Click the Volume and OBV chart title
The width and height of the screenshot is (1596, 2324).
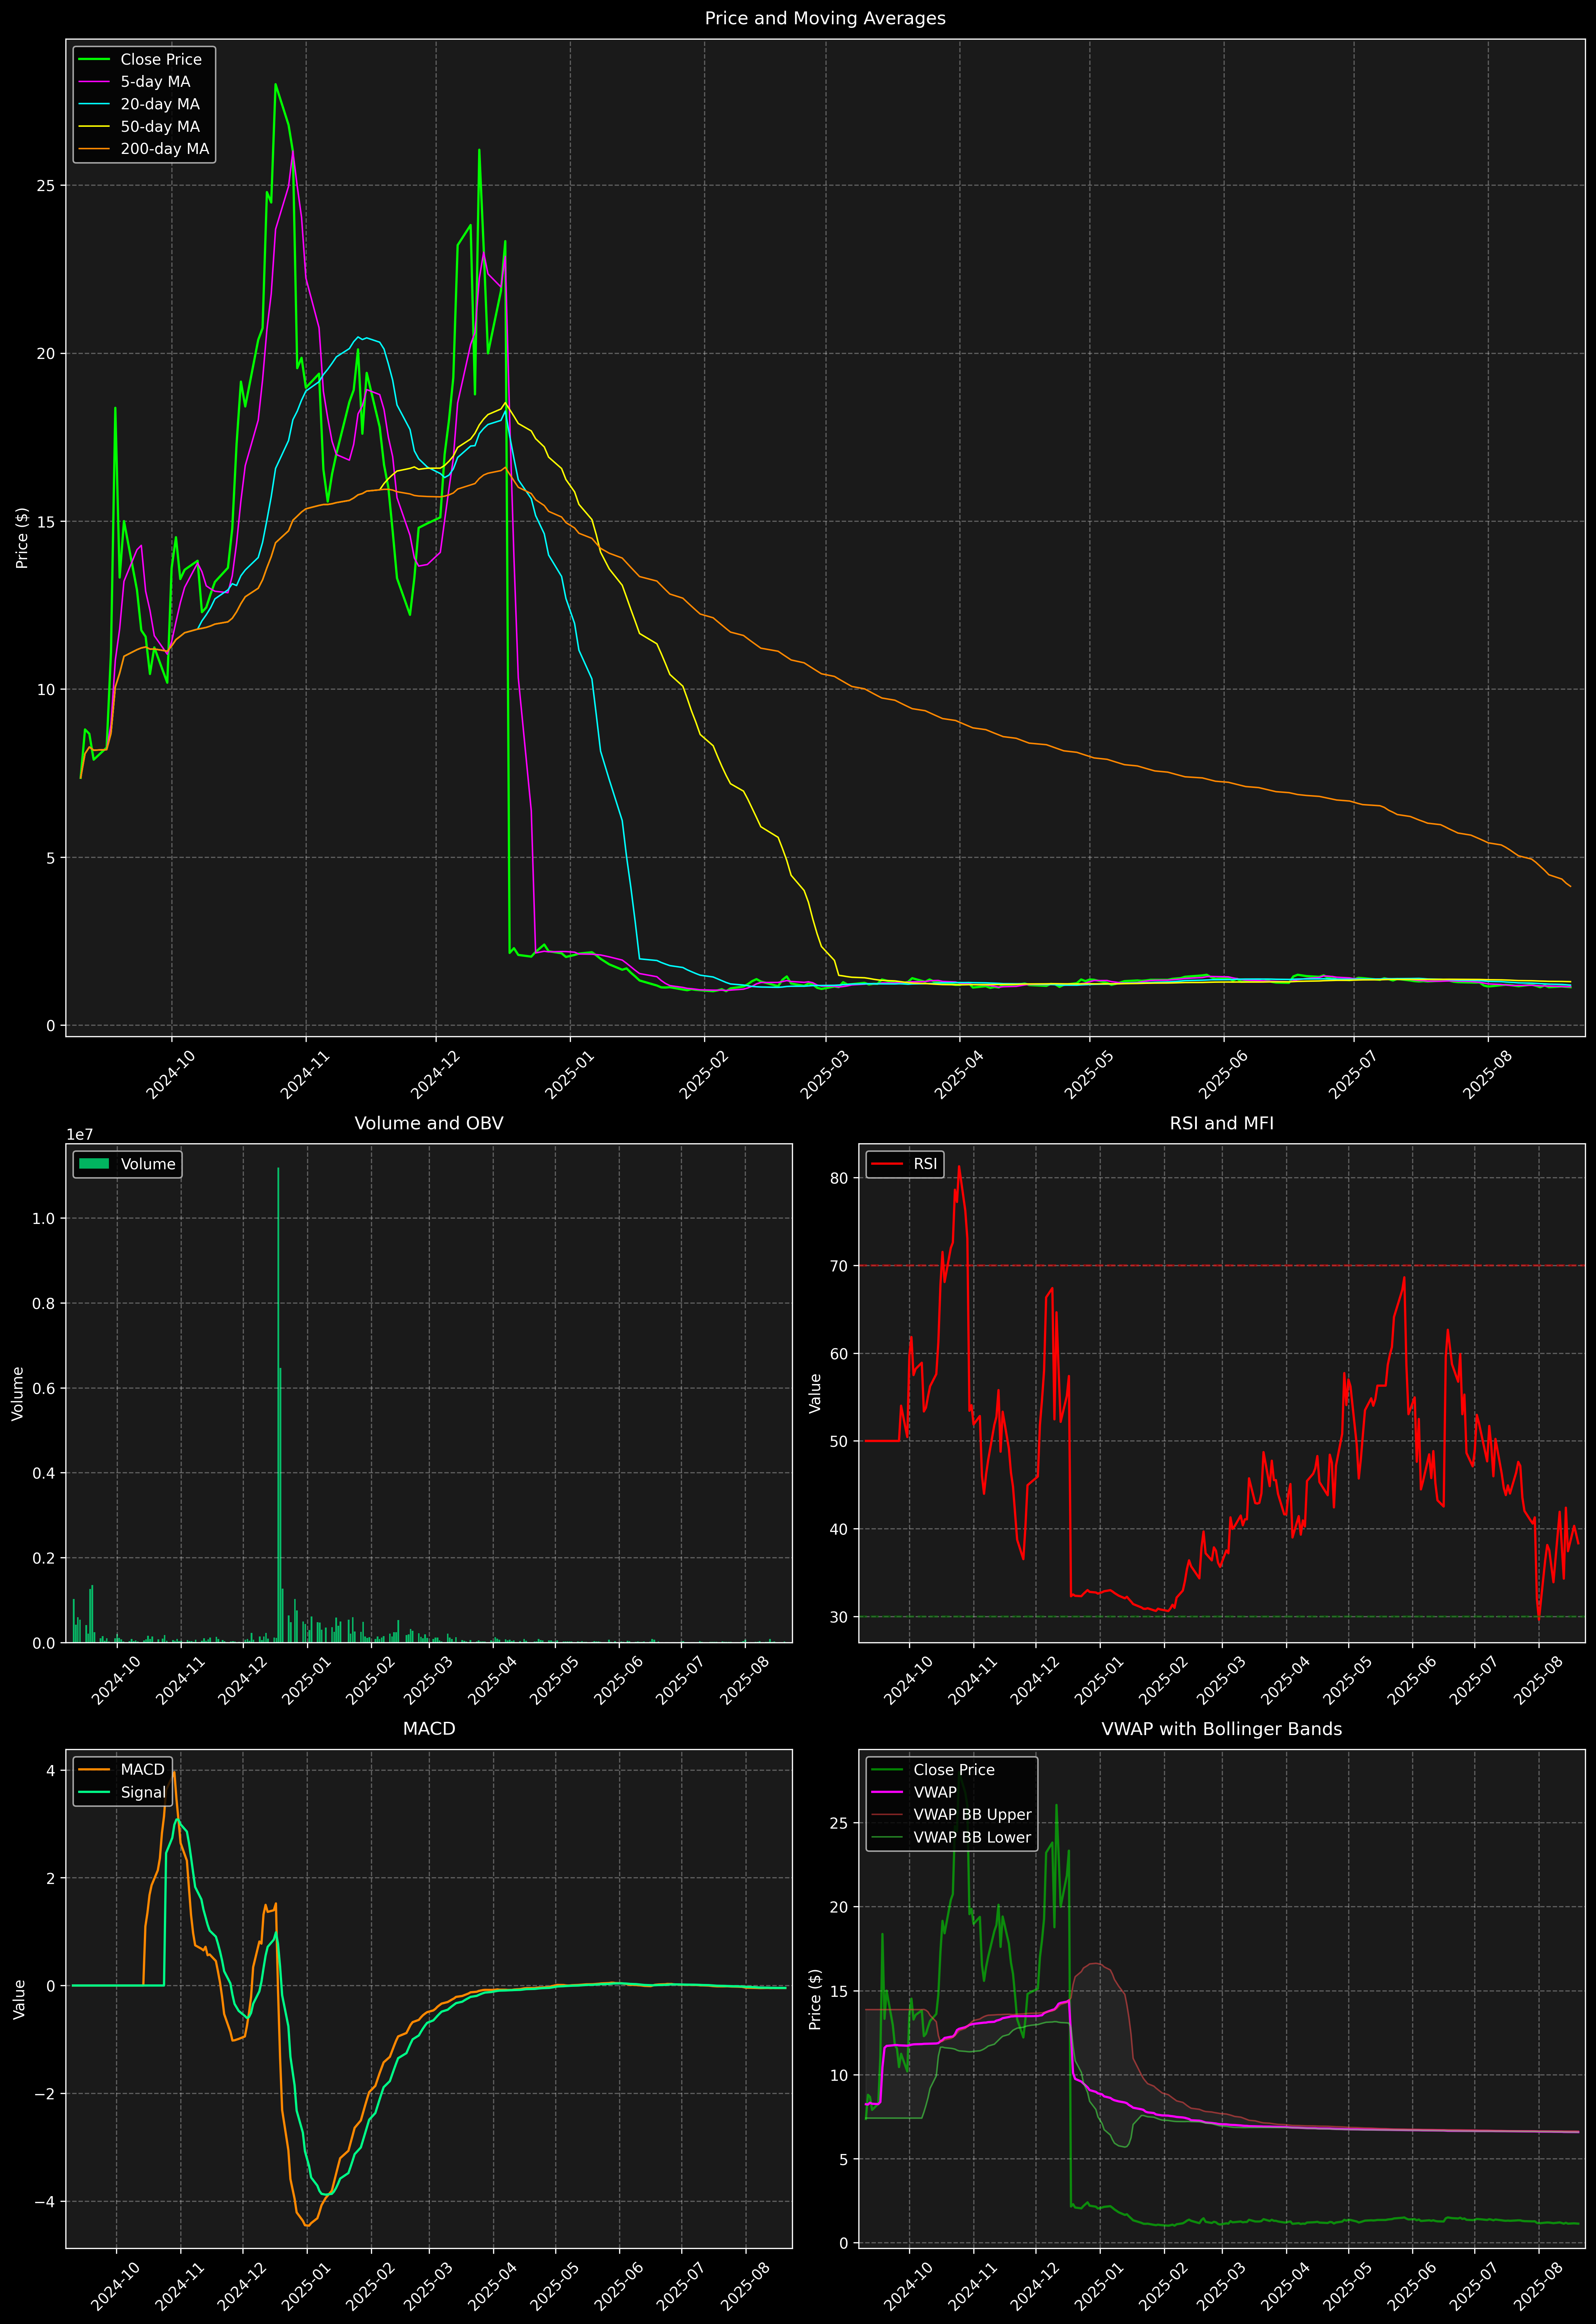click(x=429, y=1123)
